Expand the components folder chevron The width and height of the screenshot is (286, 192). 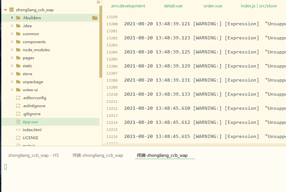click(x=12, y=42)
